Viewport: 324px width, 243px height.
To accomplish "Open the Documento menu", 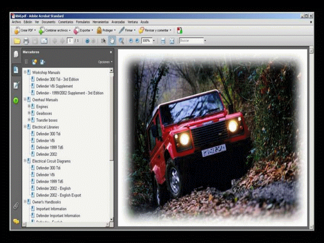I will (x=49, y=22).
